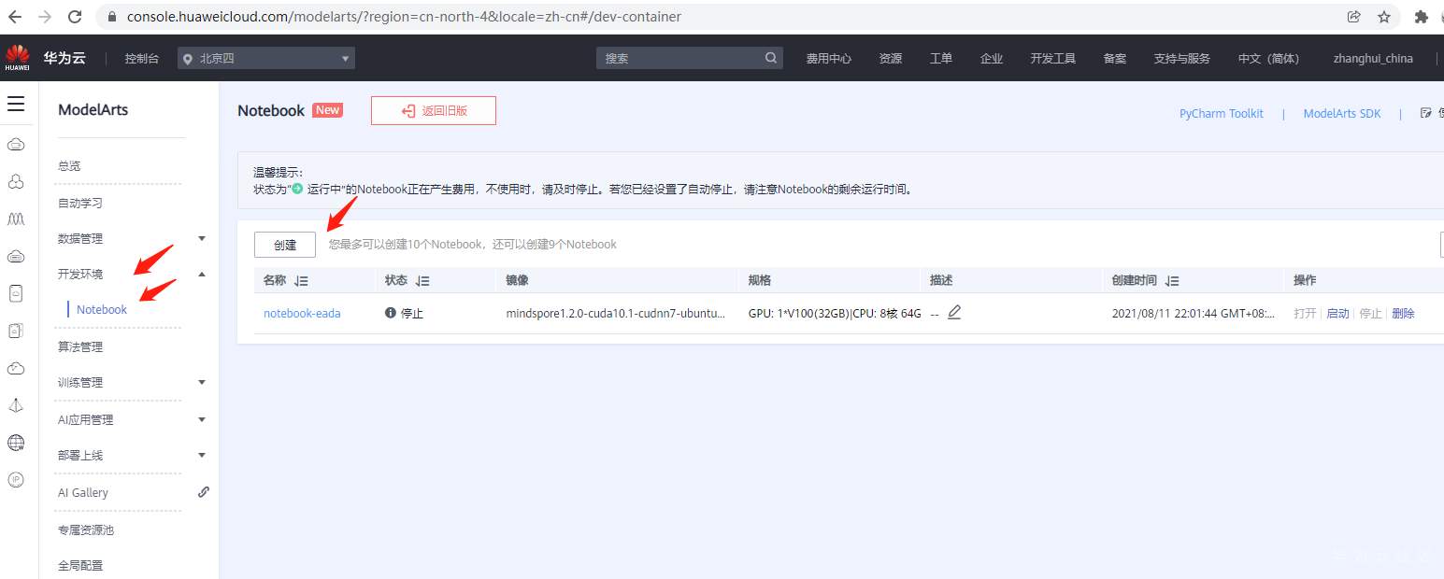The image size is (1444, 579).
Task: Click the browser address bar URL
Action: [x=404, y=17]
